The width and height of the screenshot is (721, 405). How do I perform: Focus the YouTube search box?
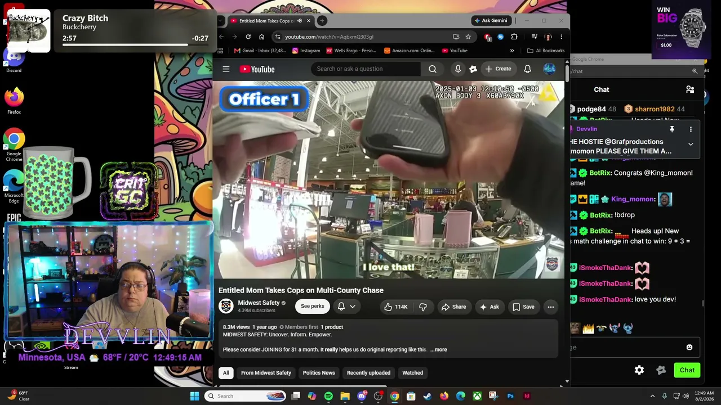click(366, 69)
